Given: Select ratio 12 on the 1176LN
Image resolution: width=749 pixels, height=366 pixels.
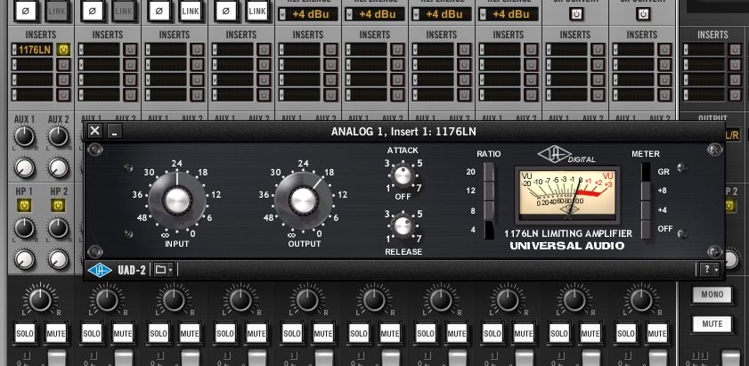Looking at the screenshot, I should coord(489,191).
